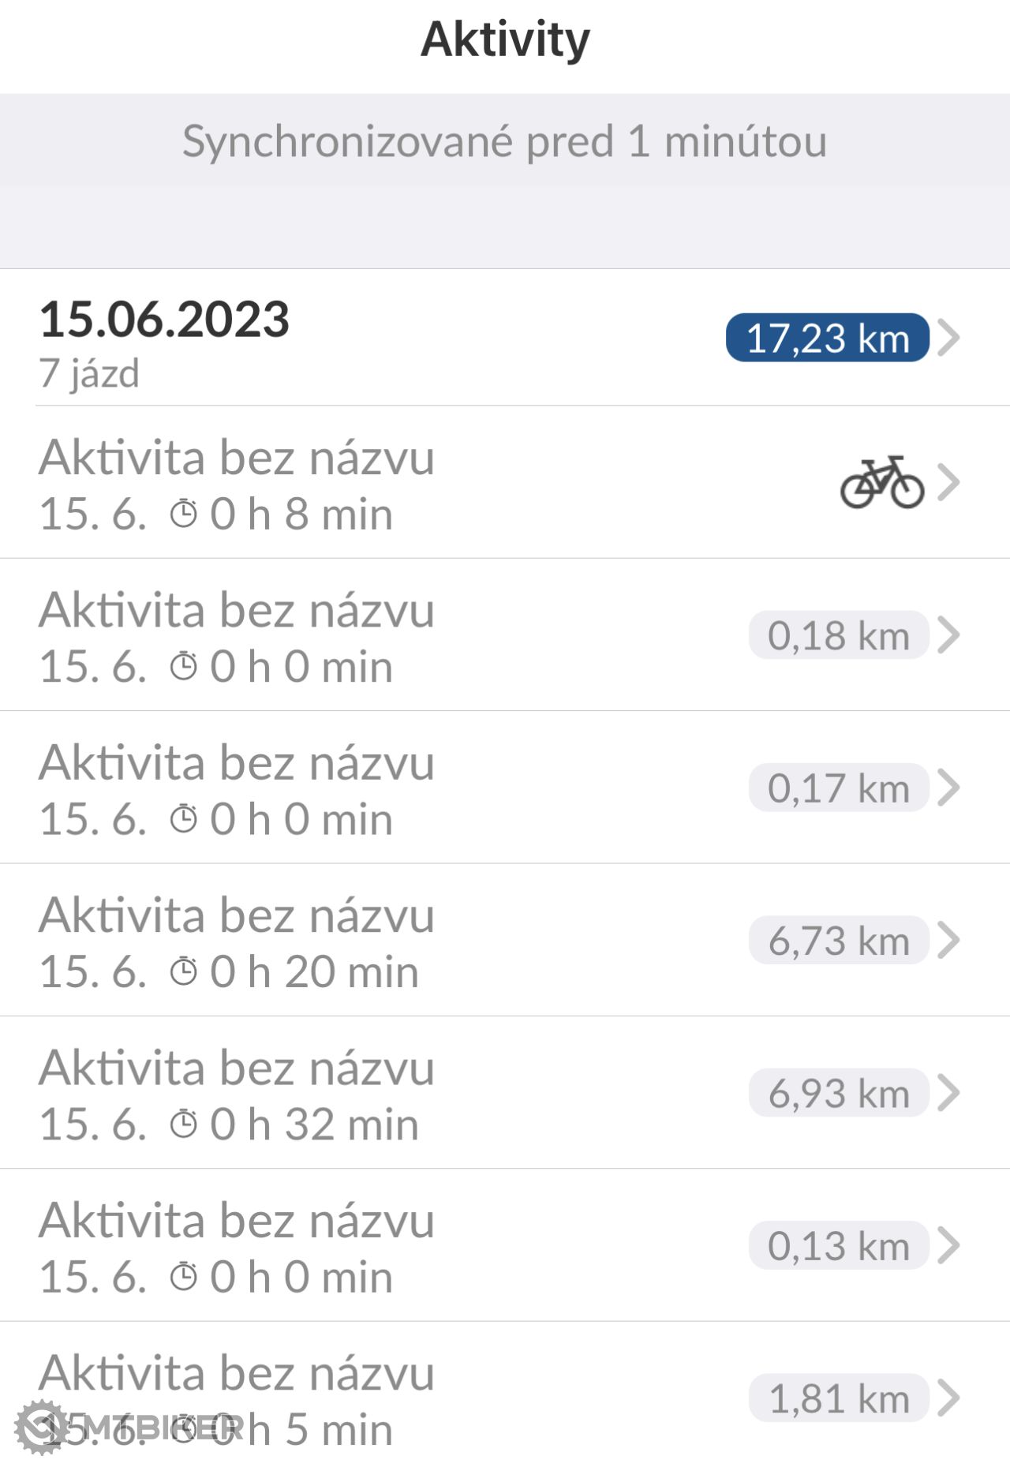Click the chevron next to 0,17 km
This screenshot has height=1467, width=1010.
coord(948,788)
